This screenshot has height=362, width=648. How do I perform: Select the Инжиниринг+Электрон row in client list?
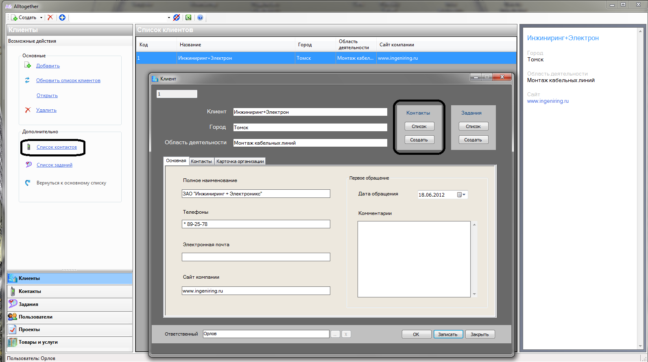(x=326, y=58)
